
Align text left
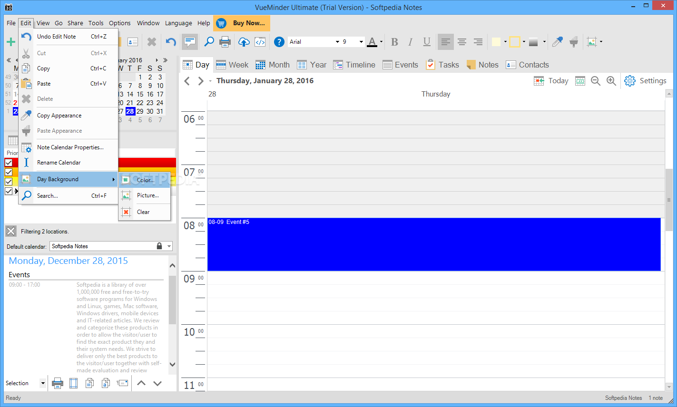446,42
